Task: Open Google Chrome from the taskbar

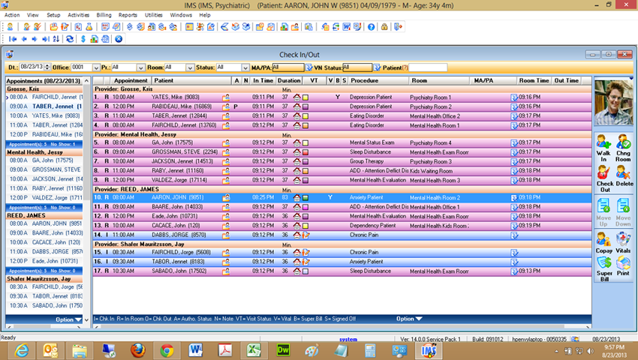Action: click(x=167, y=350)
